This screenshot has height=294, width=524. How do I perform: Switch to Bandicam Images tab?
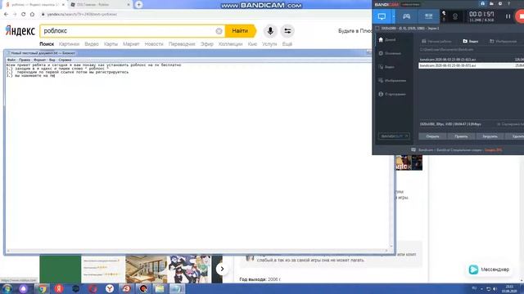click(x=504, y=42)
